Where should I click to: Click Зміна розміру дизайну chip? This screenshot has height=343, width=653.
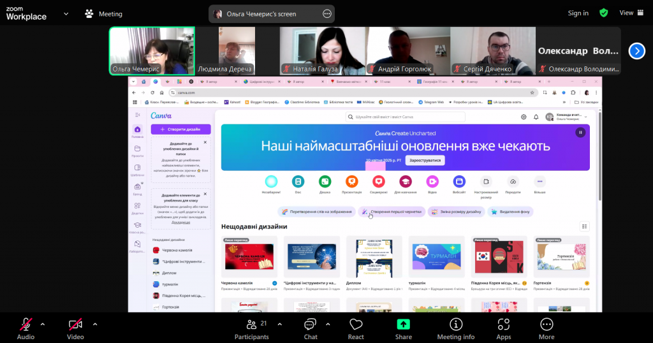click(456, 212)
